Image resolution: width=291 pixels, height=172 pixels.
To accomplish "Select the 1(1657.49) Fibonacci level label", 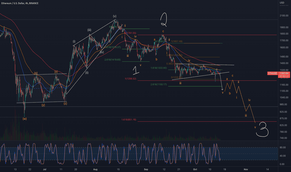I will 177,41.
